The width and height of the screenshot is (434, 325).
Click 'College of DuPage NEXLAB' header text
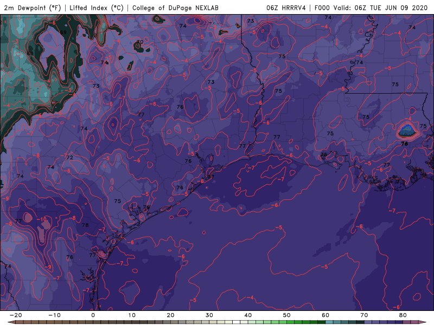click(175, 8)
